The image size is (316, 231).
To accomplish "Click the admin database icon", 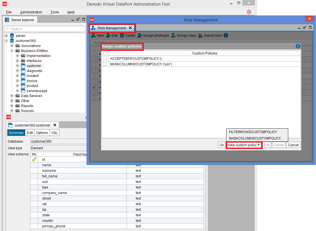I will pos(12,36).
